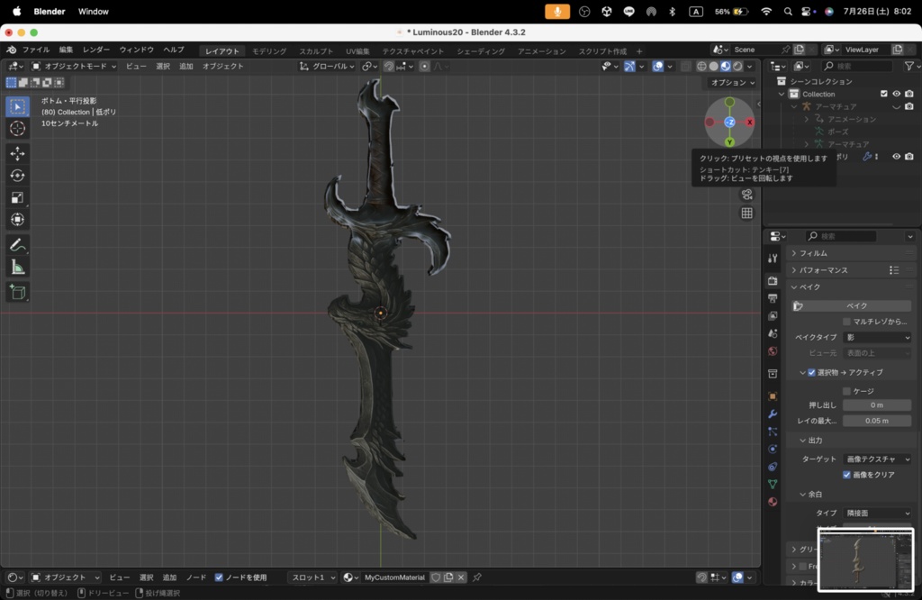
Task: Adjust the レイの最大 value slider
Action: coord(877,421)
